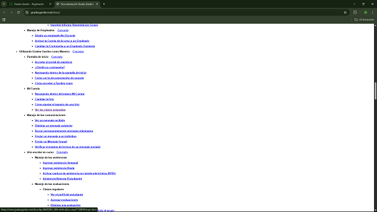377x212 pixels.
Task: Go back to previous page
Action: (x=4, y=12)
